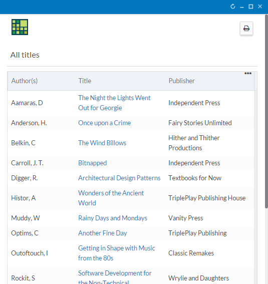Open the three-dots table options menu
Image resolution: width=268 pixels, height=284 pixels.
[248, 73]
